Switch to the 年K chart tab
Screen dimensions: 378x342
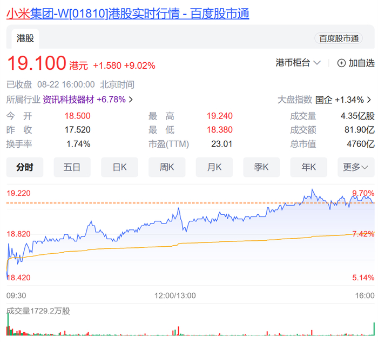coord(309,167)
